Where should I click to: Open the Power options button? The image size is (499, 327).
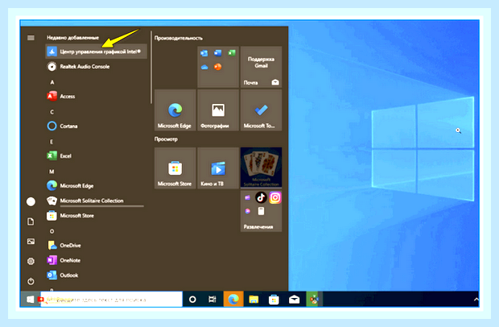tap(31, 281)
